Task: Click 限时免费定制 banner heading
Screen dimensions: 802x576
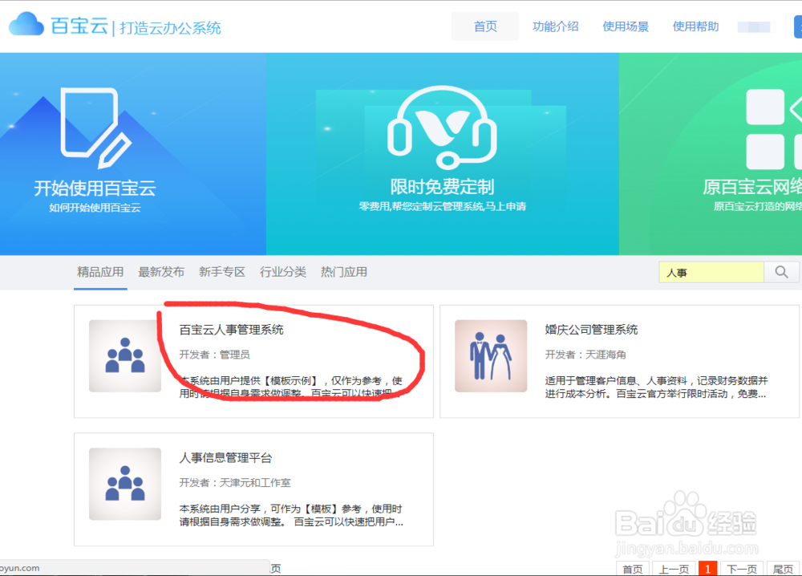Action: coord(442,187)
